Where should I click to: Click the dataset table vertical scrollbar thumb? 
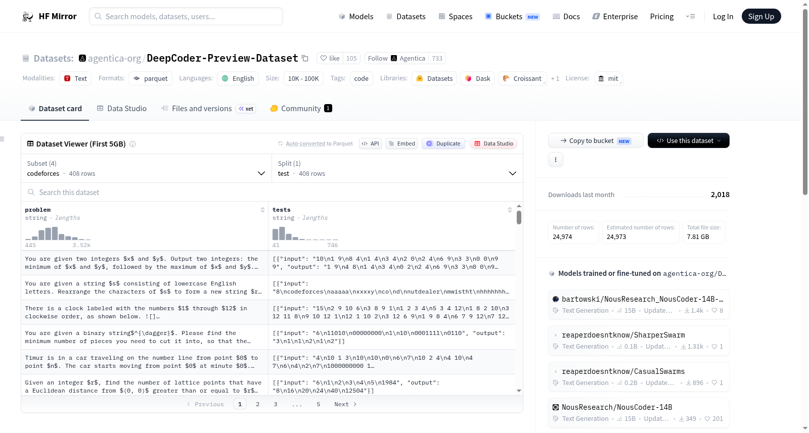click(x=519, y=218)
